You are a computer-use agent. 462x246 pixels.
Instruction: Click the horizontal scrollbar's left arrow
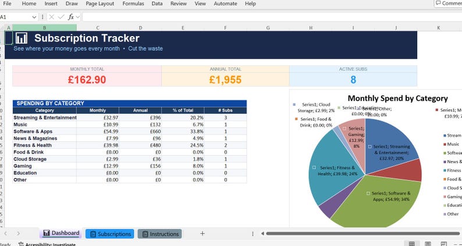pos(262,234)
